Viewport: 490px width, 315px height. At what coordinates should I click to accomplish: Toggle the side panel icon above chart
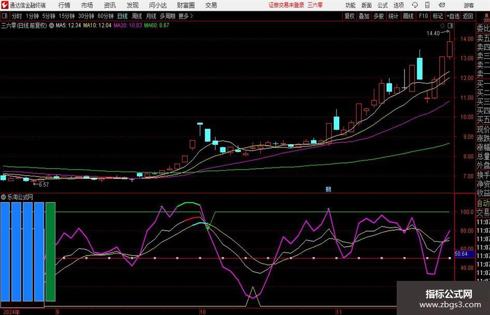click(x=450, y=25)
